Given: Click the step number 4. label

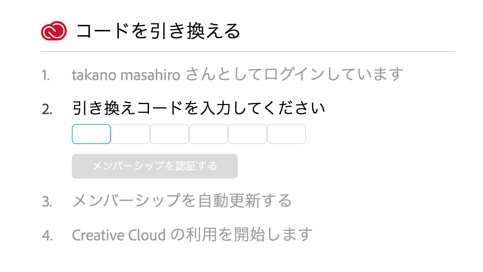Looking at the screenshot, I should (x=47, y=235).
